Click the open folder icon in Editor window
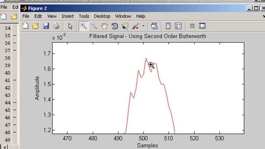The image size is (265, 149). [14, 17]
